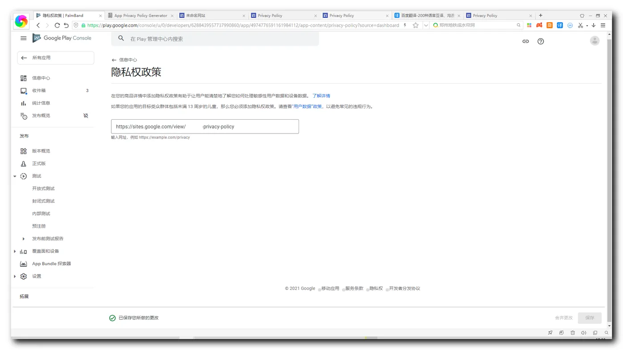Viewport: 623px width, 350px height.
Task: Click the blue 译 translate extension icon
Action: [x=560, y=25]
